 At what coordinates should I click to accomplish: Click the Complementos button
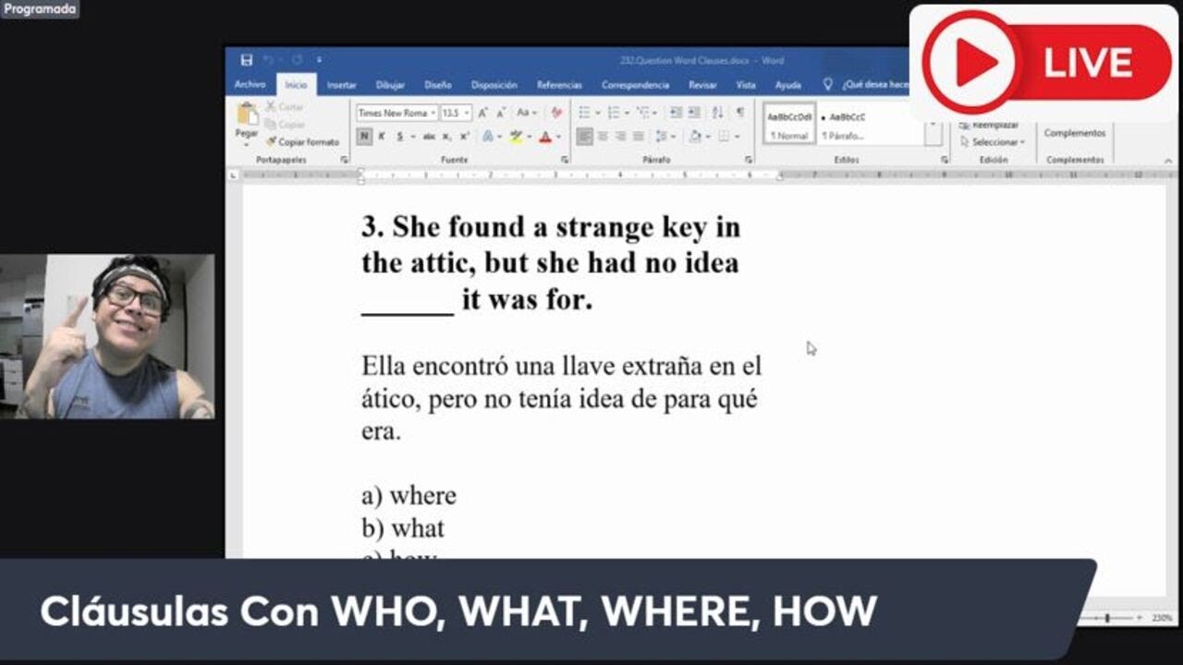1075,133
